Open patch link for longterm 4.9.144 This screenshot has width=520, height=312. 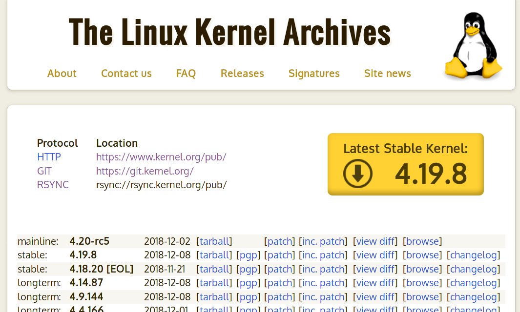pos(280,297)
